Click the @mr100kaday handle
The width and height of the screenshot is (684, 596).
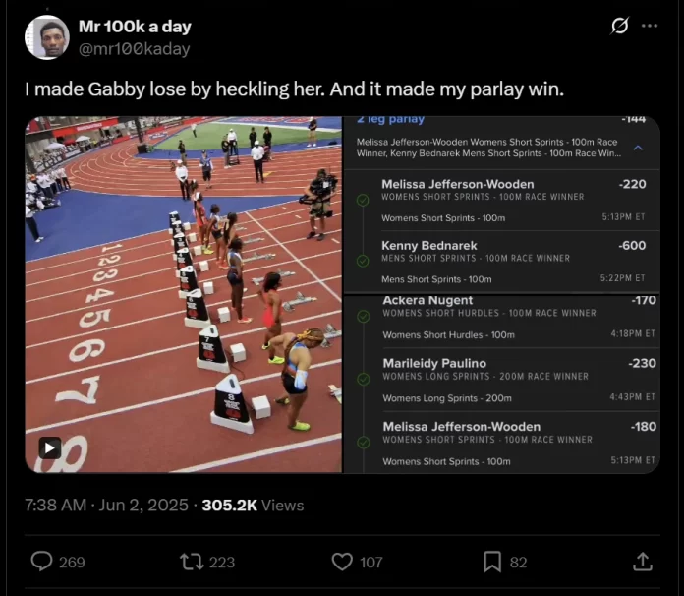click(134, 49)
